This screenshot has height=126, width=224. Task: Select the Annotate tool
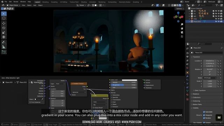[4, 42]
